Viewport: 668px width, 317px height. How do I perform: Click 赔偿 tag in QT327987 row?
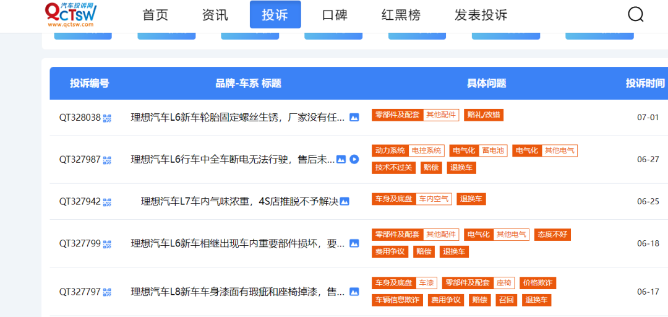[431, 168]
